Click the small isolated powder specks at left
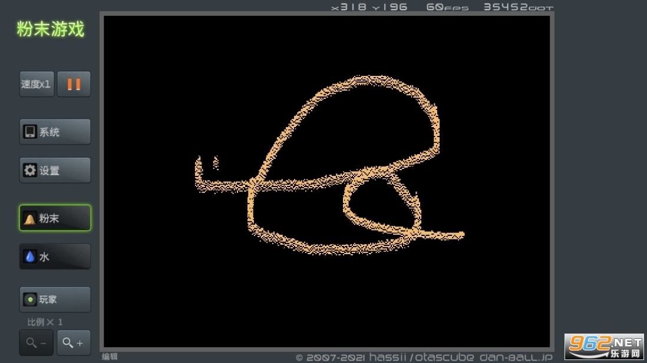Screen dimensions: 647x363 click(216, 162)
